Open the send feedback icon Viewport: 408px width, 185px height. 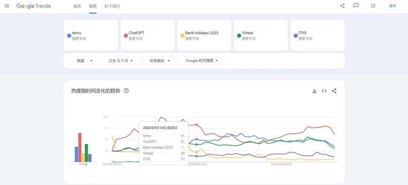[x=356, y=6]
